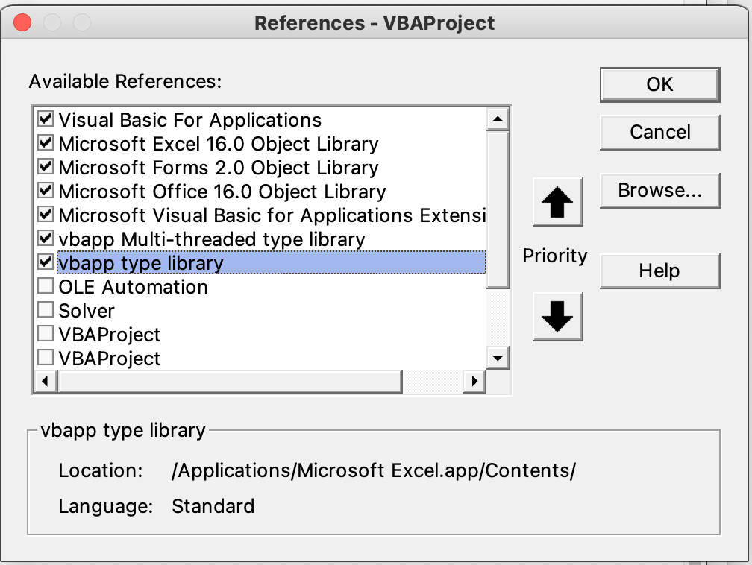Screen dimensions: 752x565
Task: Uncheck Microsoft Forms 2.0 Object Library
Action: pyautogui.click(x=46, y=167)
